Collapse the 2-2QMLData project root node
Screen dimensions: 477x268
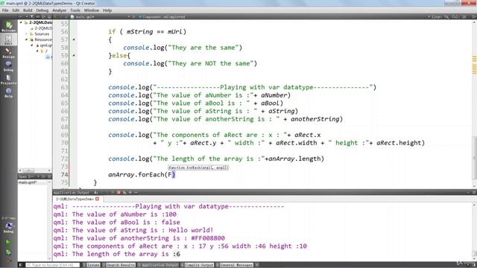(x=21, y=22)
